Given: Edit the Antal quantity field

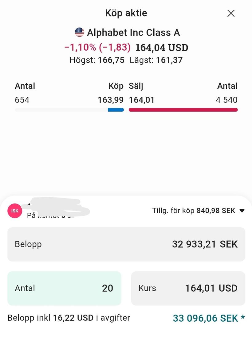Looking at the screenshot, I should [64, 288].
